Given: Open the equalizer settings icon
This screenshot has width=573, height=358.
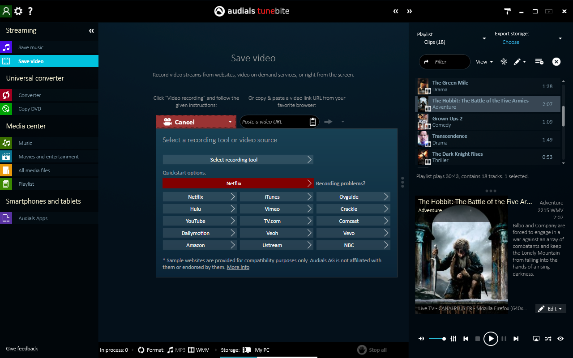Looking at the screenshot, I should point(453,339).
